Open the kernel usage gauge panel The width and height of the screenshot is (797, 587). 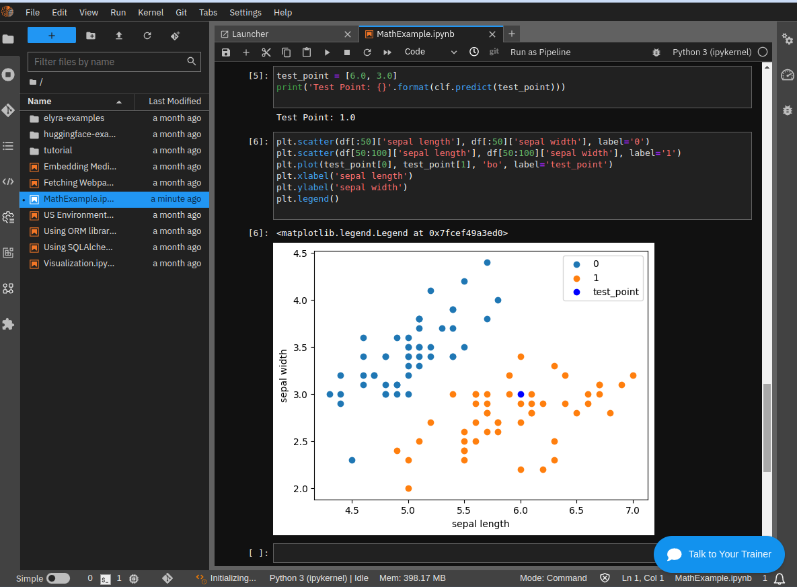(788, 75)
